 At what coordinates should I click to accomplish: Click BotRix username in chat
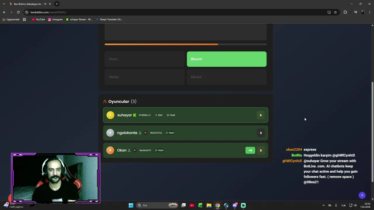(297, 155)
